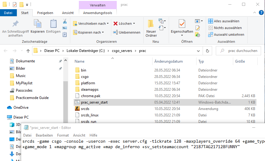Switch to the Freigeben tab
Screen dimensions: 265x161
click(x=45, y=13)
